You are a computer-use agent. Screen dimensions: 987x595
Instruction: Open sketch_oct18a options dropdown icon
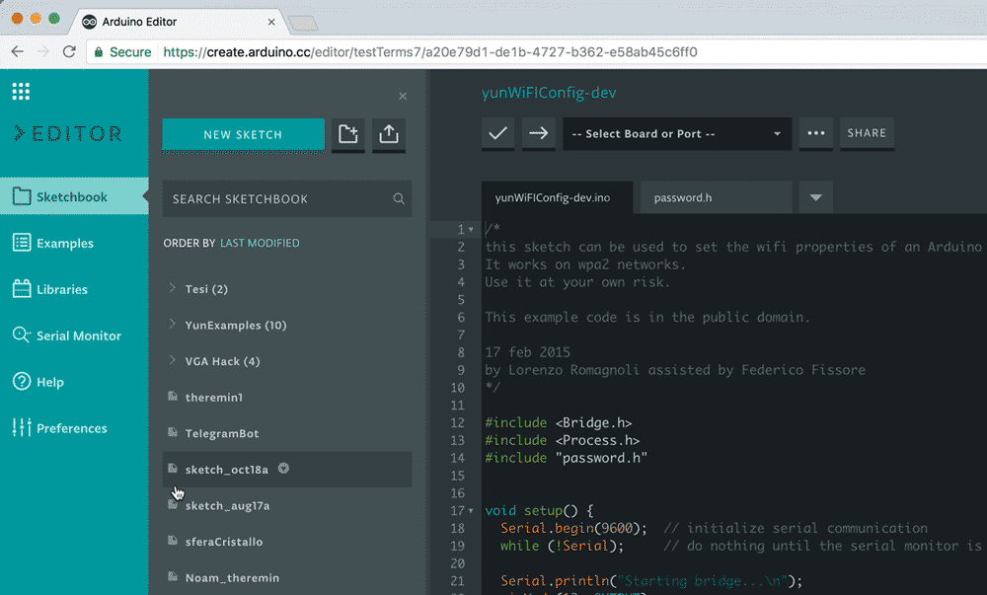click(x=284, y=469)
